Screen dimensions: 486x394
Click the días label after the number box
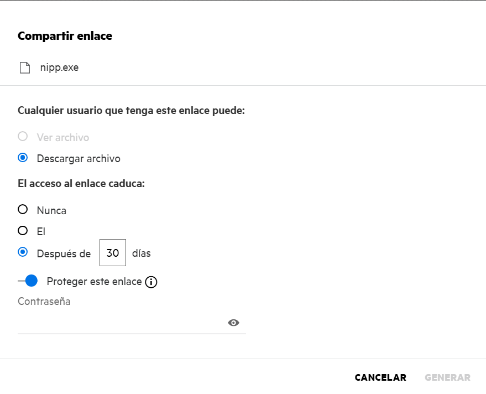coord(142,253)
